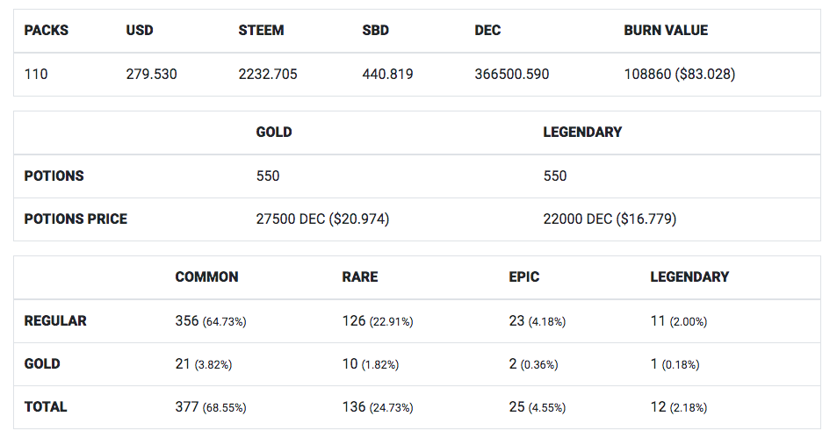
Task: Click the BURN VALUE column header
Action: coord(666,31)
